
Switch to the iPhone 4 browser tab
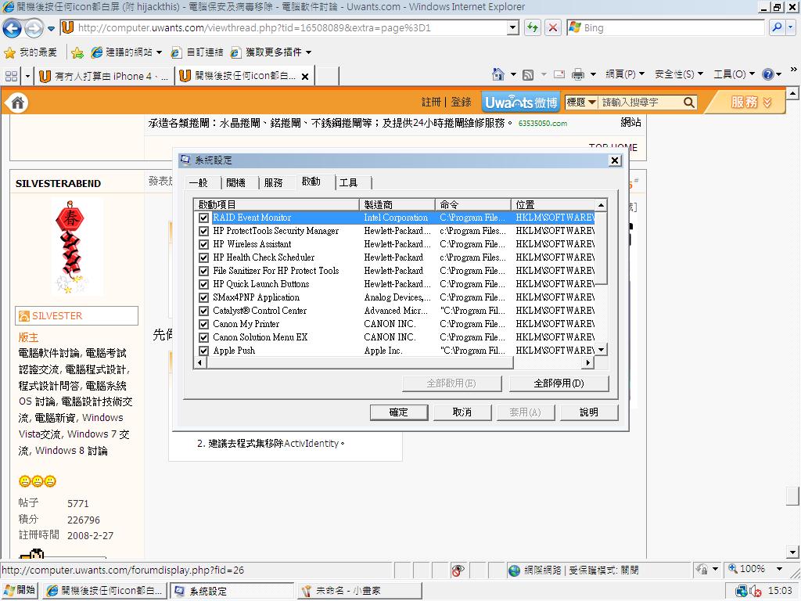(x=104, y=77)
